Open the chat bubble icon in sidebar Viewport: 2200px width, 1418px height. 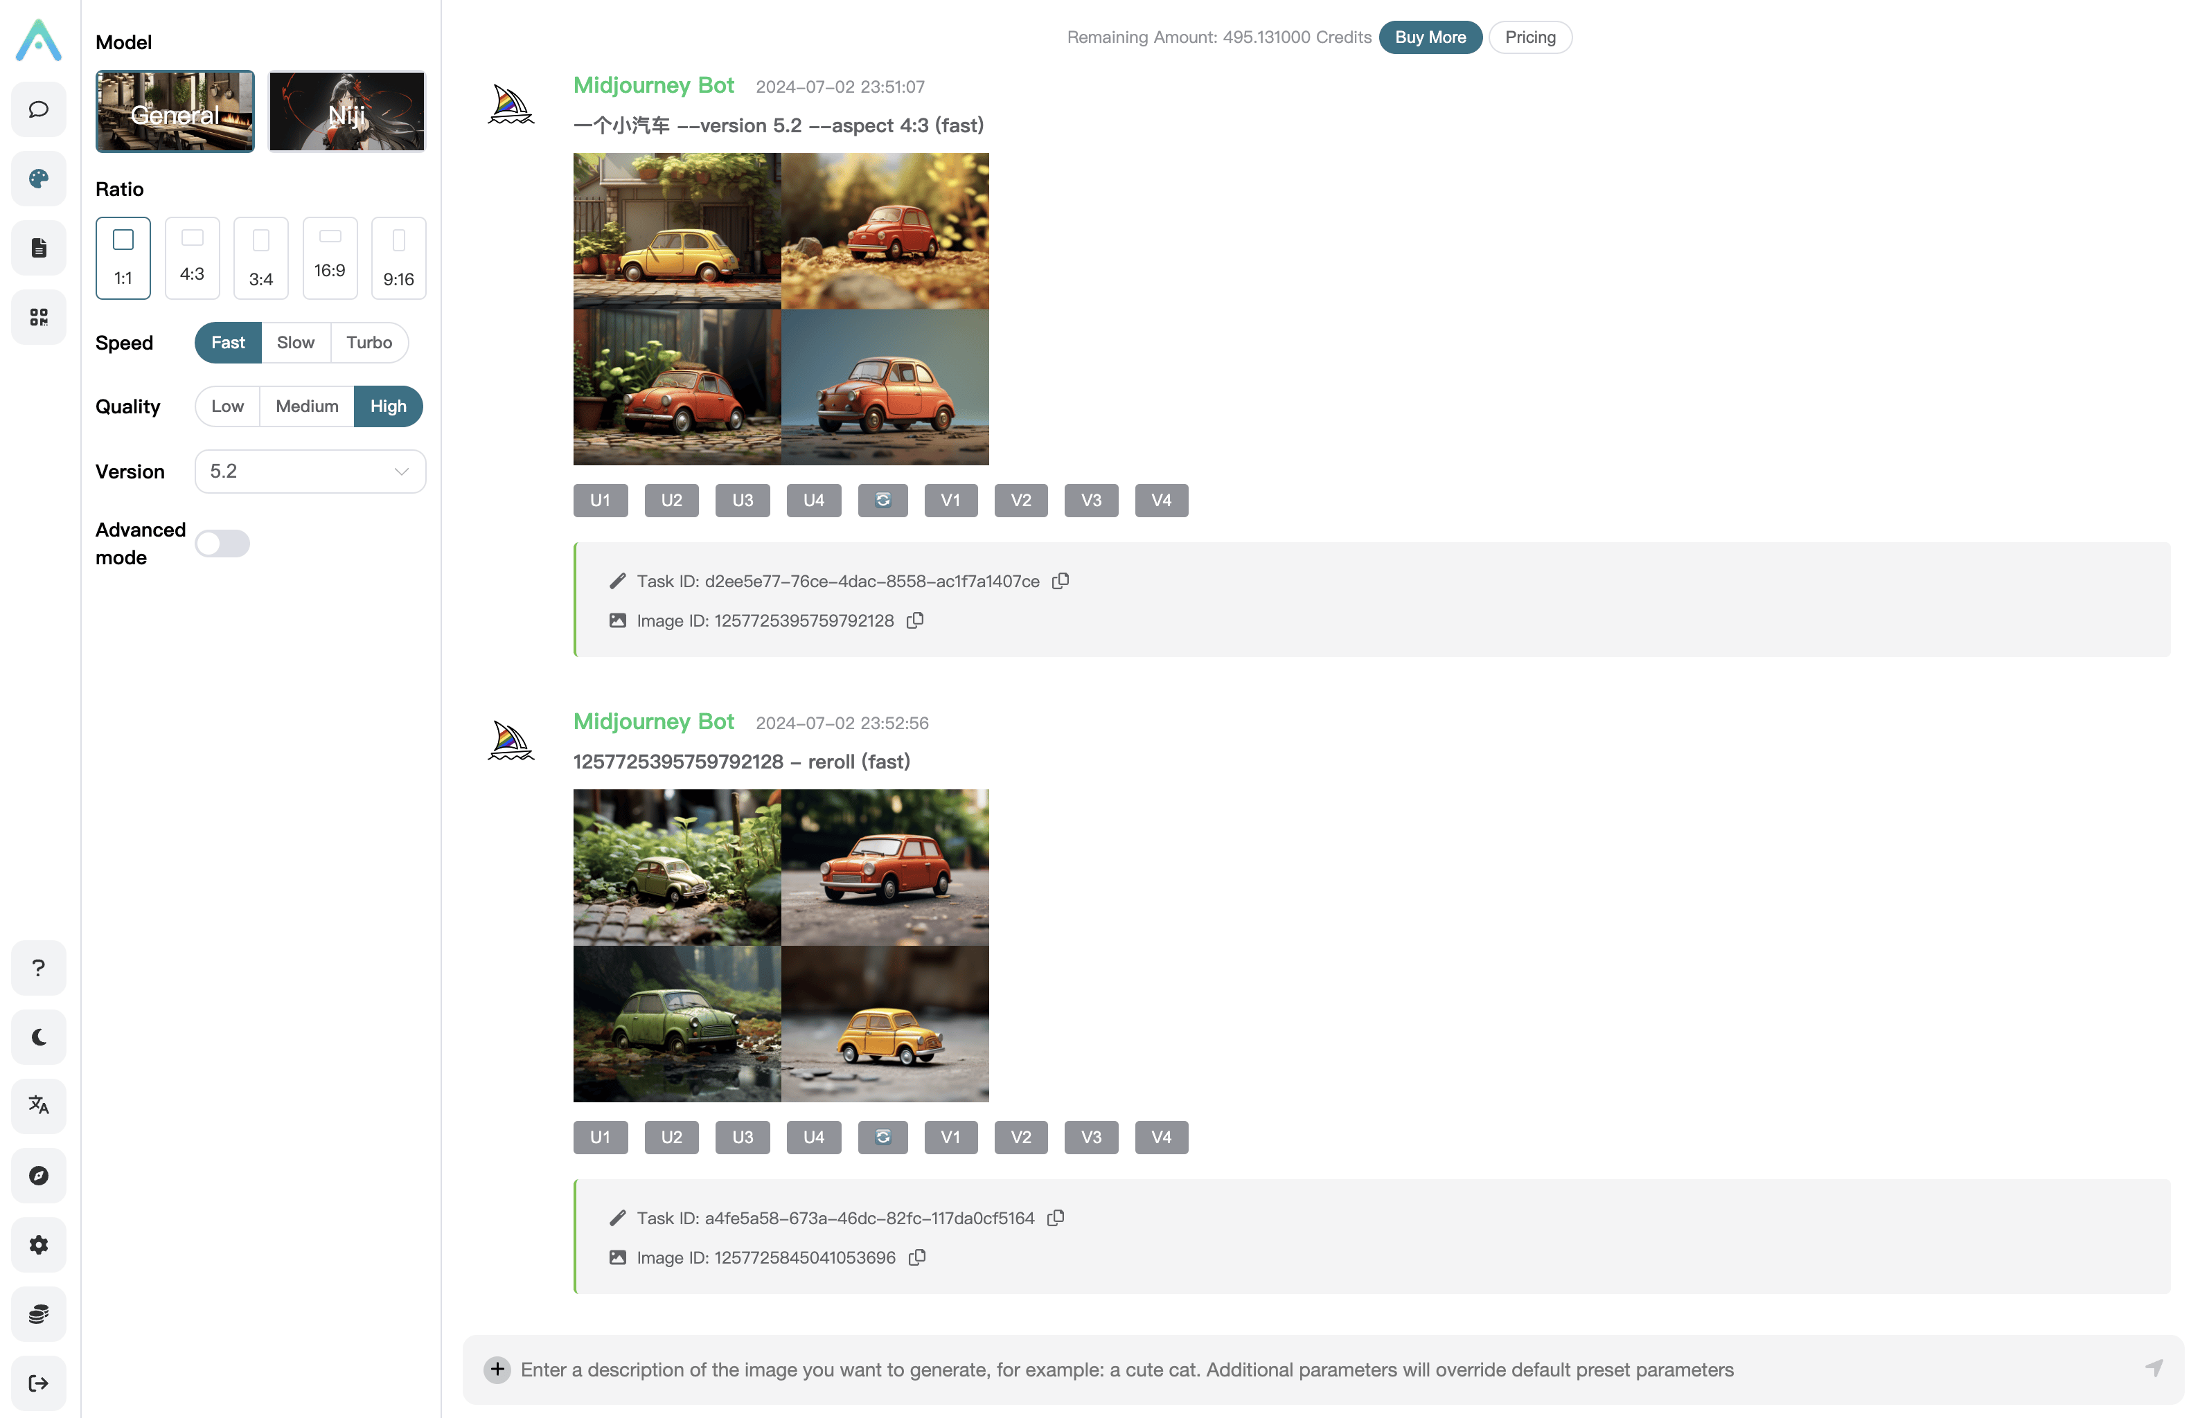tap(39, 109)
